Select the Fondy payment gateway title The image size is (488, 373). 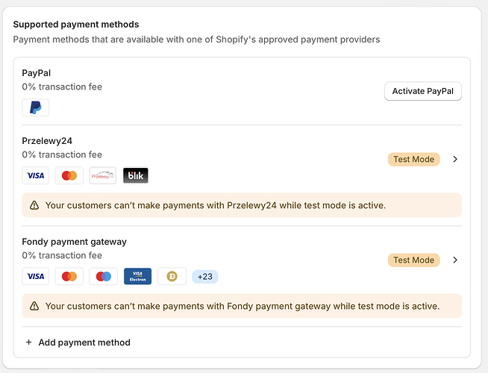point(75,242)
